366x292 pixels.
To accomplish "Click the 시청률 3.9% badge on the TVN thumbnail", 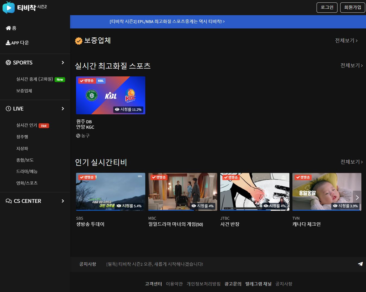I will click(x=345, y=206).
